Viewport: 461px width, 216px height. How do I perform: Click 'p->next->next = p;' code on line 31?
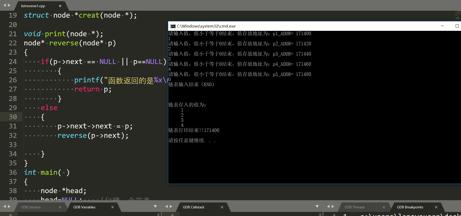pyautogui.click(x=95, y=126)
